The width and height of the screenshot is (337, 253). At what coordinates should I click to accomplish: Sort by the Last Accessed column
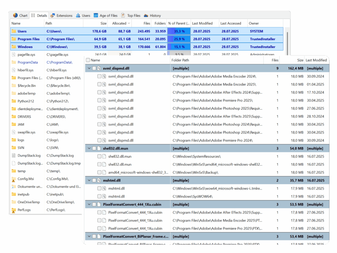(233, 23)
